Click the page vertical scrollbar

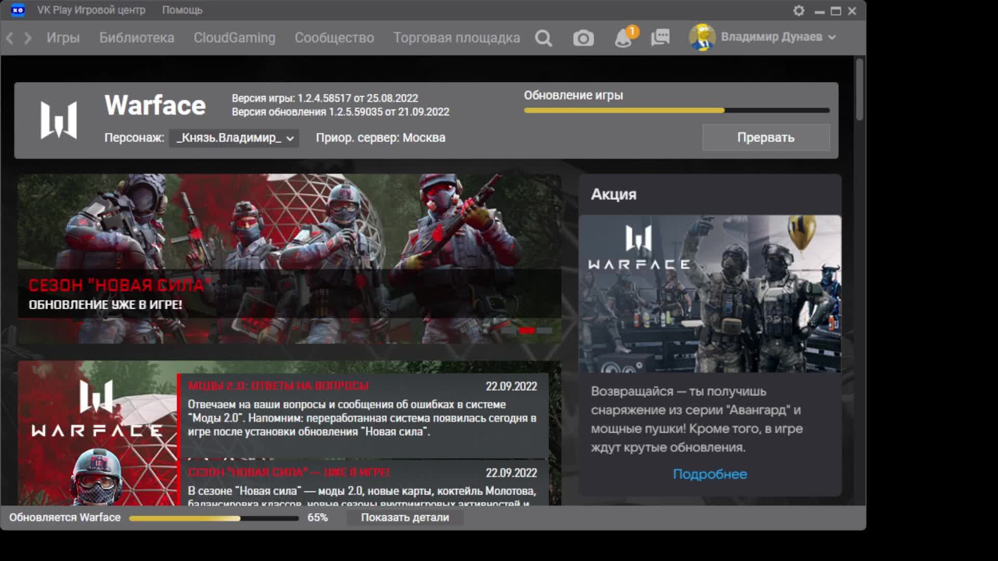pyautogui.click(x=859, y=89)
